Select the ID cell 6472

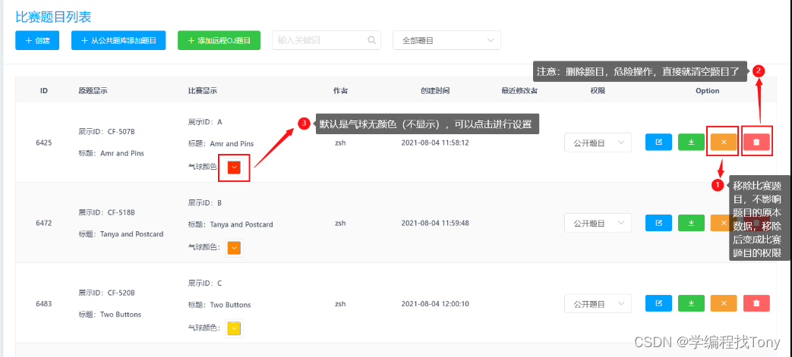(x=45, y=224)
